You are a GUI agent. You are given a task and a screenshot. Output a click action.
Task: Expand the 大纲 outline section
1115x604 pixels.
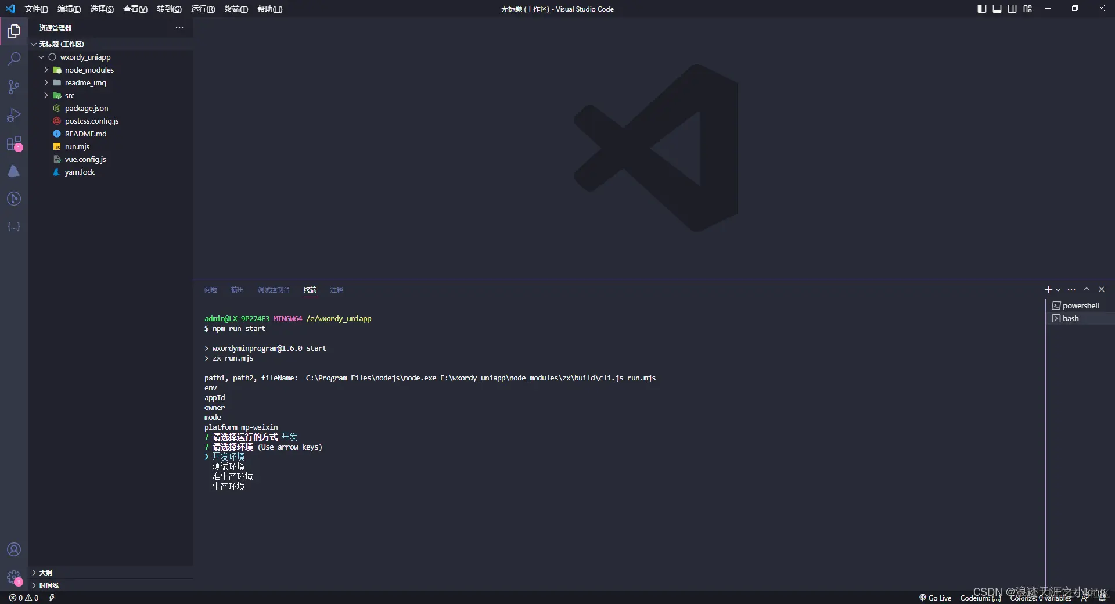tap(110, 573)
